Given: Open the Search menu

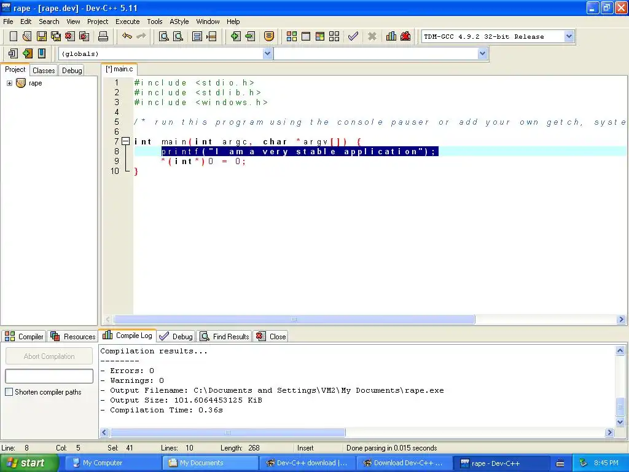Looking at the screenshot, I should tap(49, 22).
